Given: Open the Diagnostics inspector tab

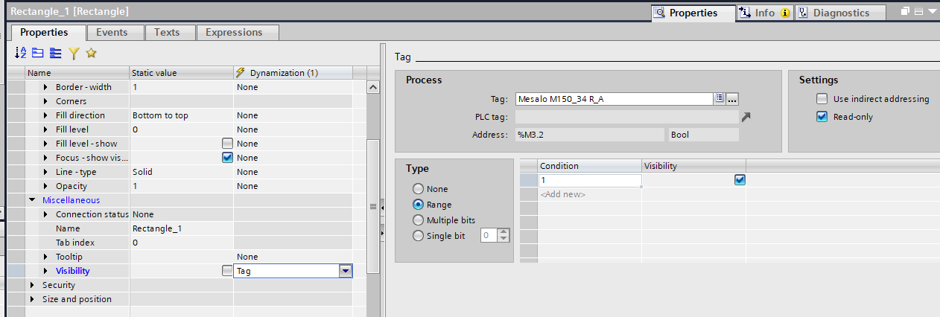Looking at the screenshot, I should (839, 13).
